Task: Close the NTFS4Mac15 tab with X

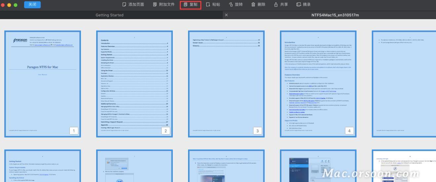Action: click(x=226, y=15)
